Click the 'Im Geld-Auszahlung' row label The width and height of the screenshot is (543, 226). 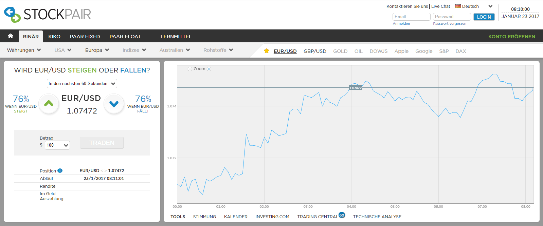pos(52,196)
